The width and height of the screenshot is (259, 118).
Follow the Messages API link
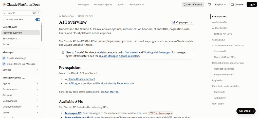[73, 113]
